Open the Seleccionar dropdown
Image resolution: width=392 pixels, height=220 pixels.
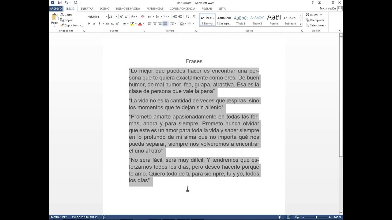point(316,25)
